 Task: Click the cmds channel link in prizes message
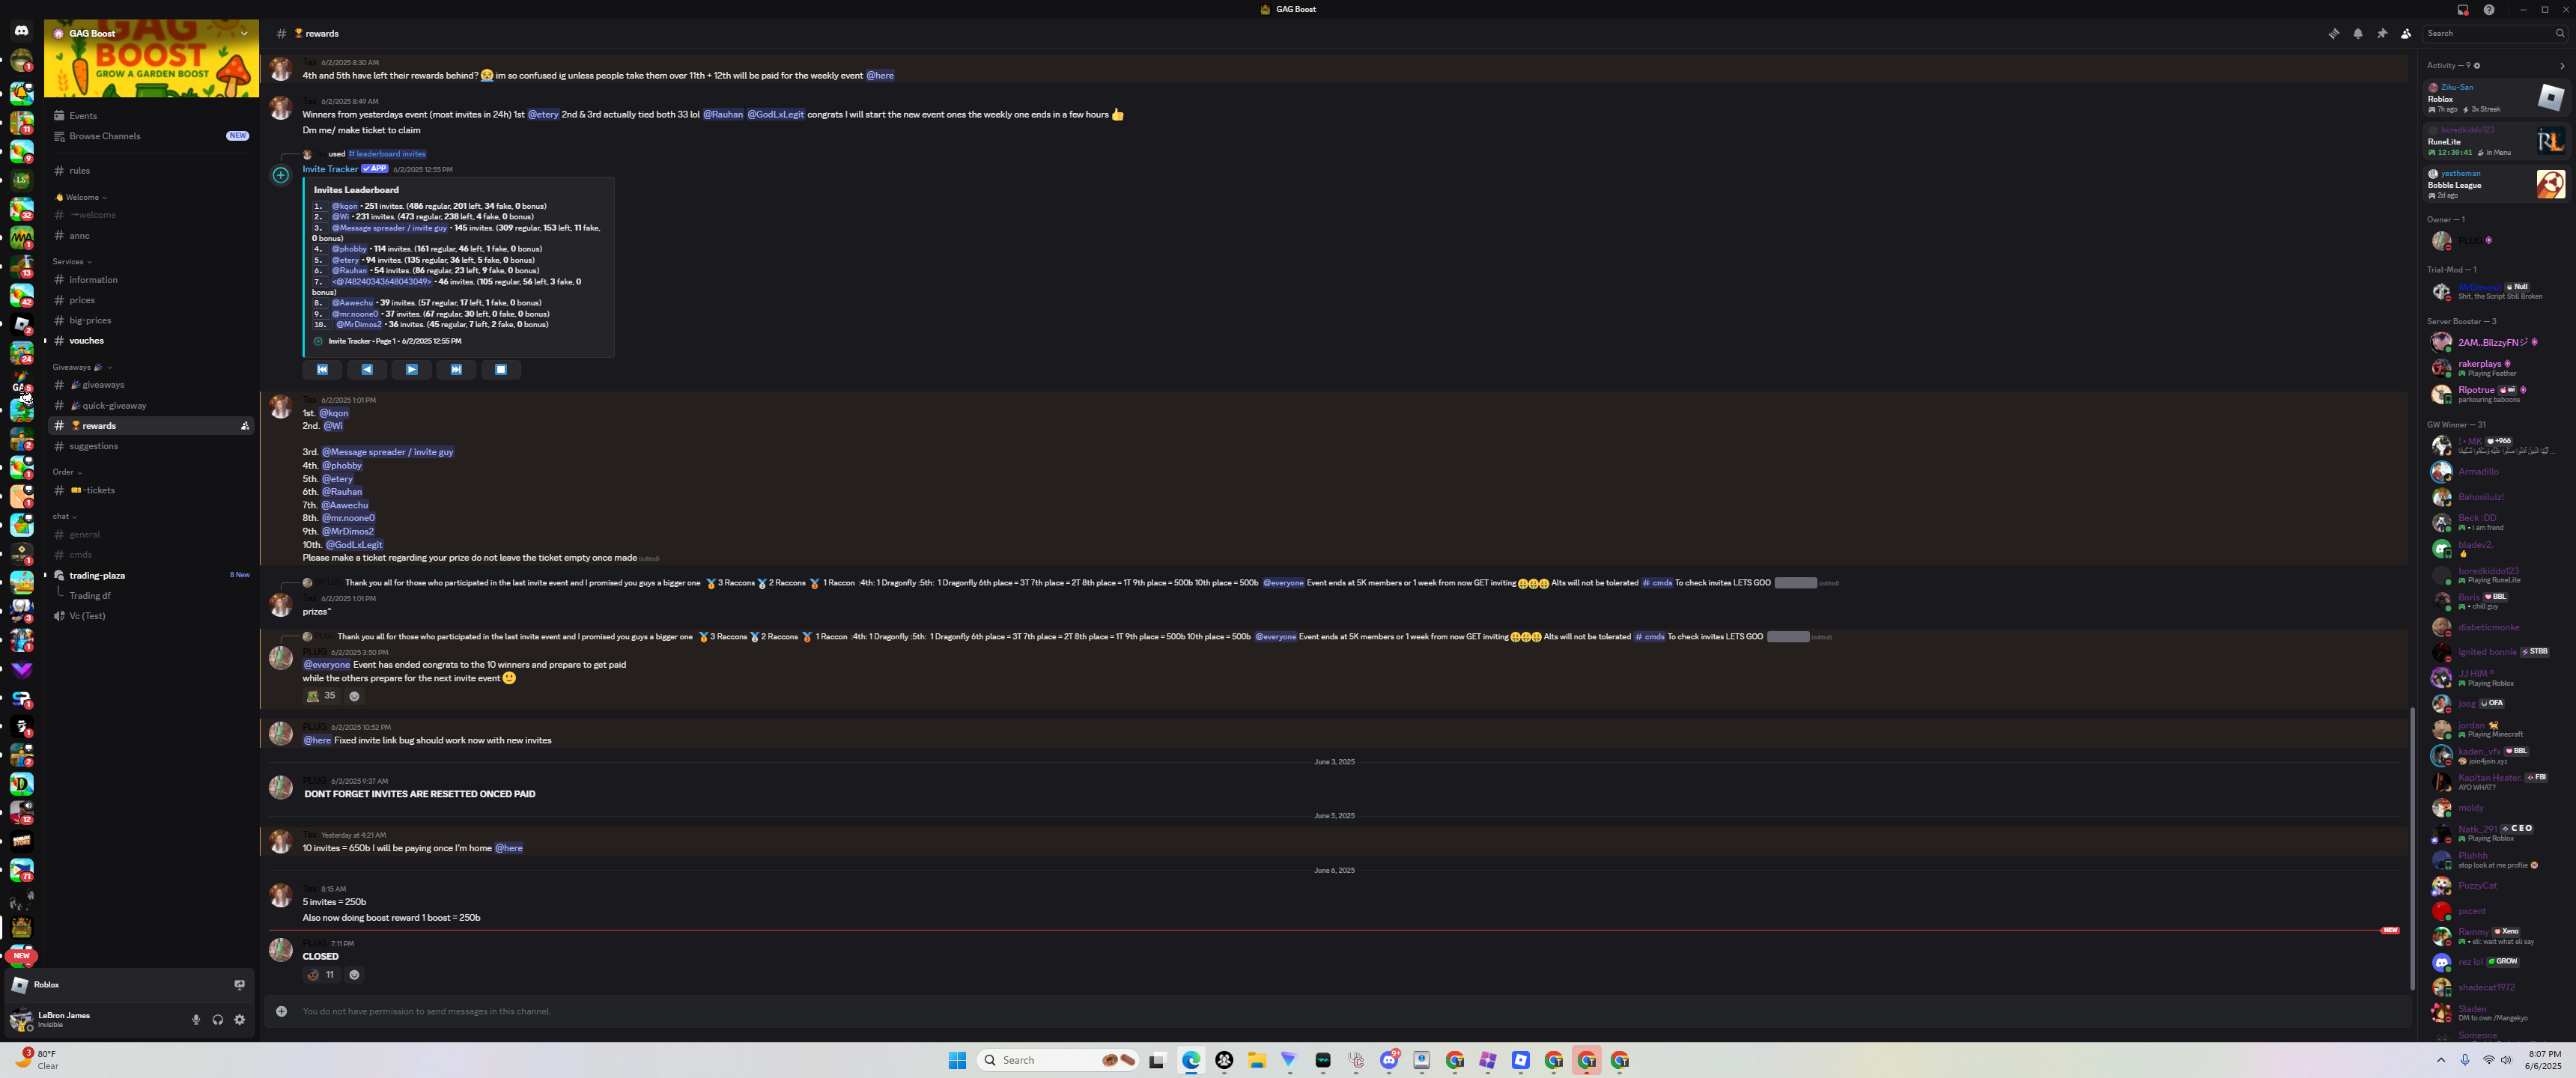pyautogui.click(x=1657, y=583)
